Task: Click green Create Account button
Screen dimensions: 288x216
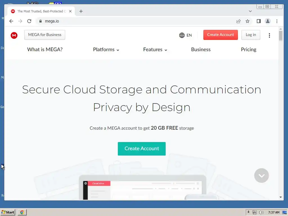Action: point(142,148)
